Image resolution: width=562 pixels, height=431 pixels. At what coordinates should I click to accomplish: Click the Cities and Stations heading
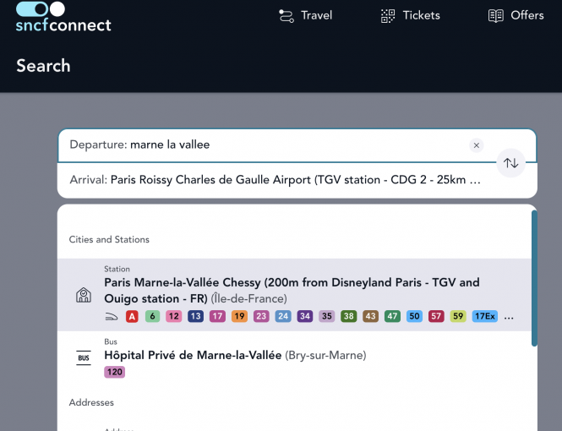109,239
